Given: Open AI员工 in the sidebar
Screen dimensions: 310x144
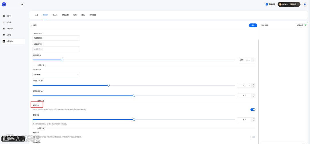Looking at the screenshot, I should (9, 22).
